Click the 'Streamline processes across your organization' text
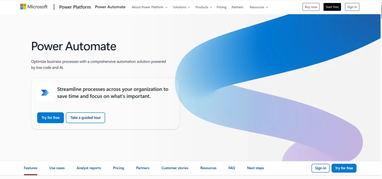 pyautogui.click(x=113, y=92)
